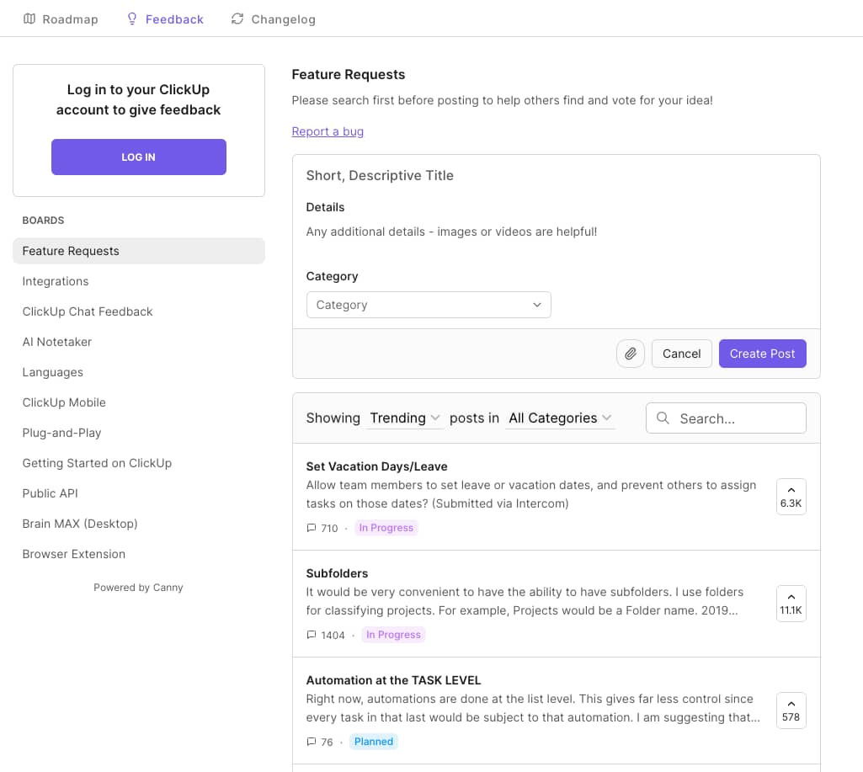Viewport: 863px width, 772px height.
Task: Upvote the Set Vacation Days/Leave post
Action: click(x=791, y=496)
